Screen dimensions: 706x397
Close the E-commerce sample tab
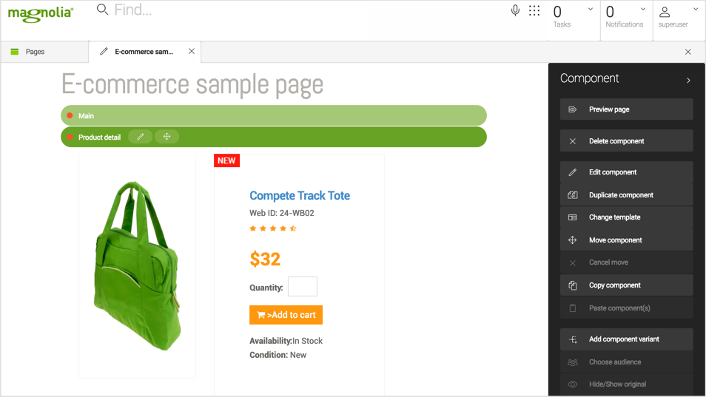192,52
